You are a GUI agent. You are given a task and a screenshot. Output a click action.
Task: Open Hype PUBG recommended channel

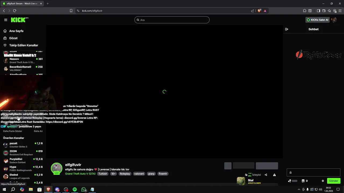23,169
